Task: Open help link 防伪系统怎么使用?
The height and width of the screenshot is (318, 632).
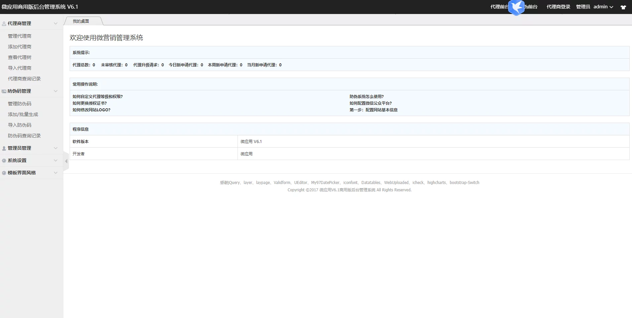Action: point(366,97)
